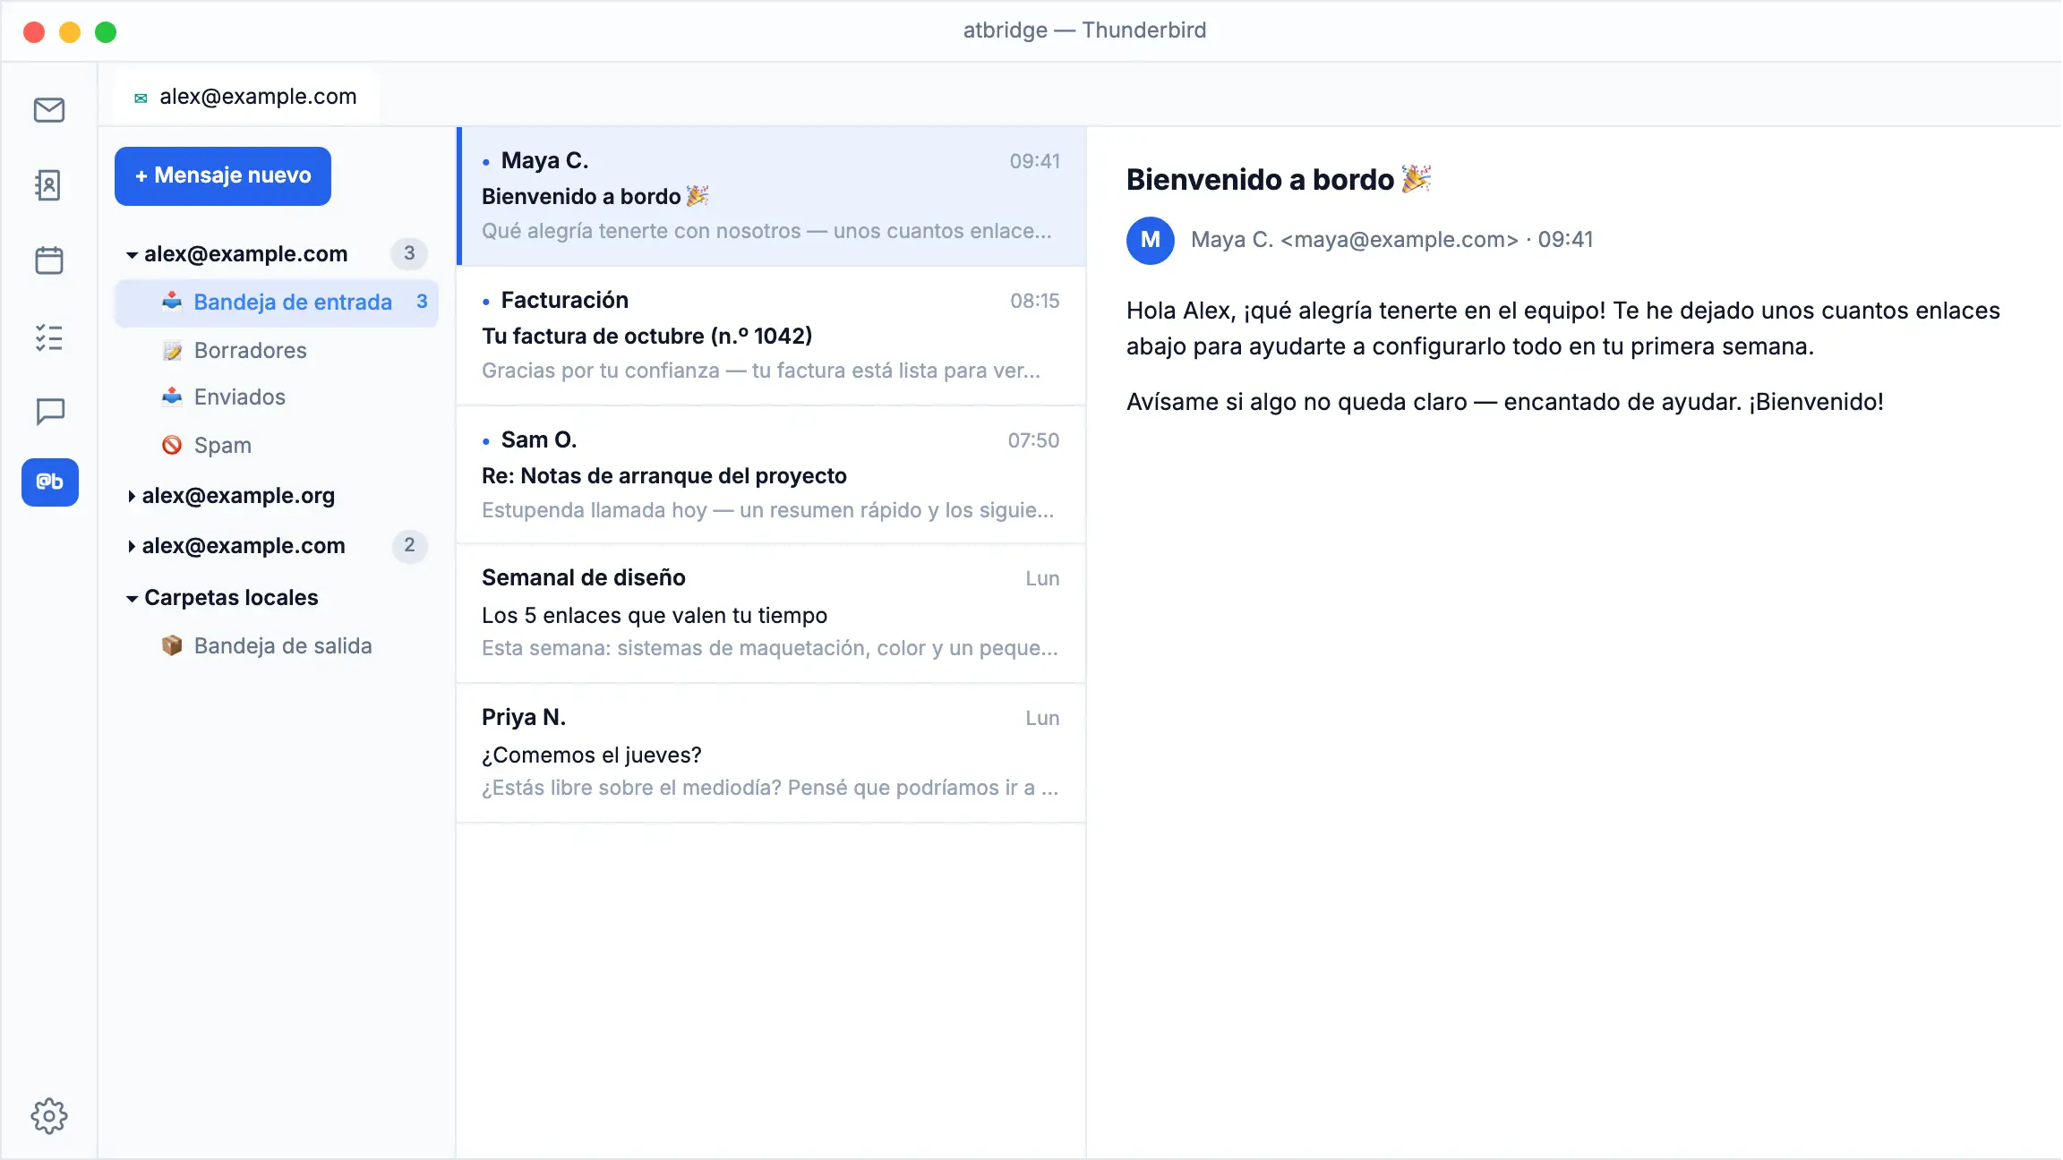2063x1160 pixels.
Task: Open the Calendar icon
Action: pos(49,260)
